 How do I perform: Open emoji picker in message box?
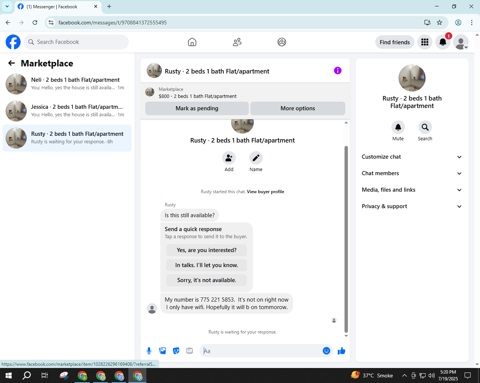(x=327, y=351)
